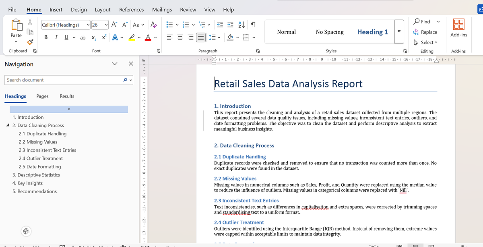Click the Replace button
Viewport: 483px width, 247px height.
click(425, 32)
